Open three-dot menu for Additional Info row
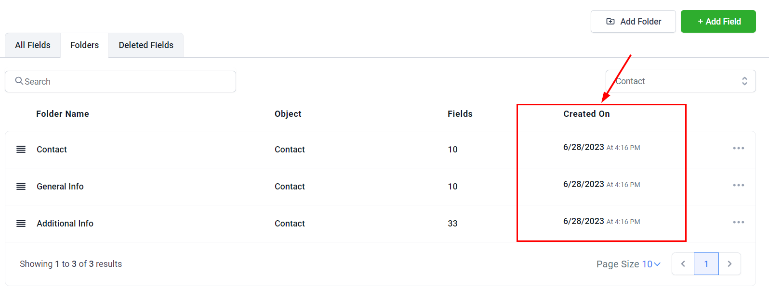 (738, 222)
